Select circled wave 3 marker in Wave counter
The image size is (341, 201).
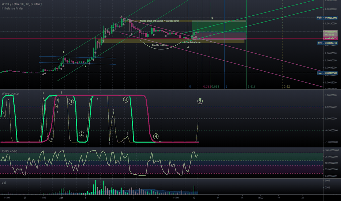coord(125,99)
